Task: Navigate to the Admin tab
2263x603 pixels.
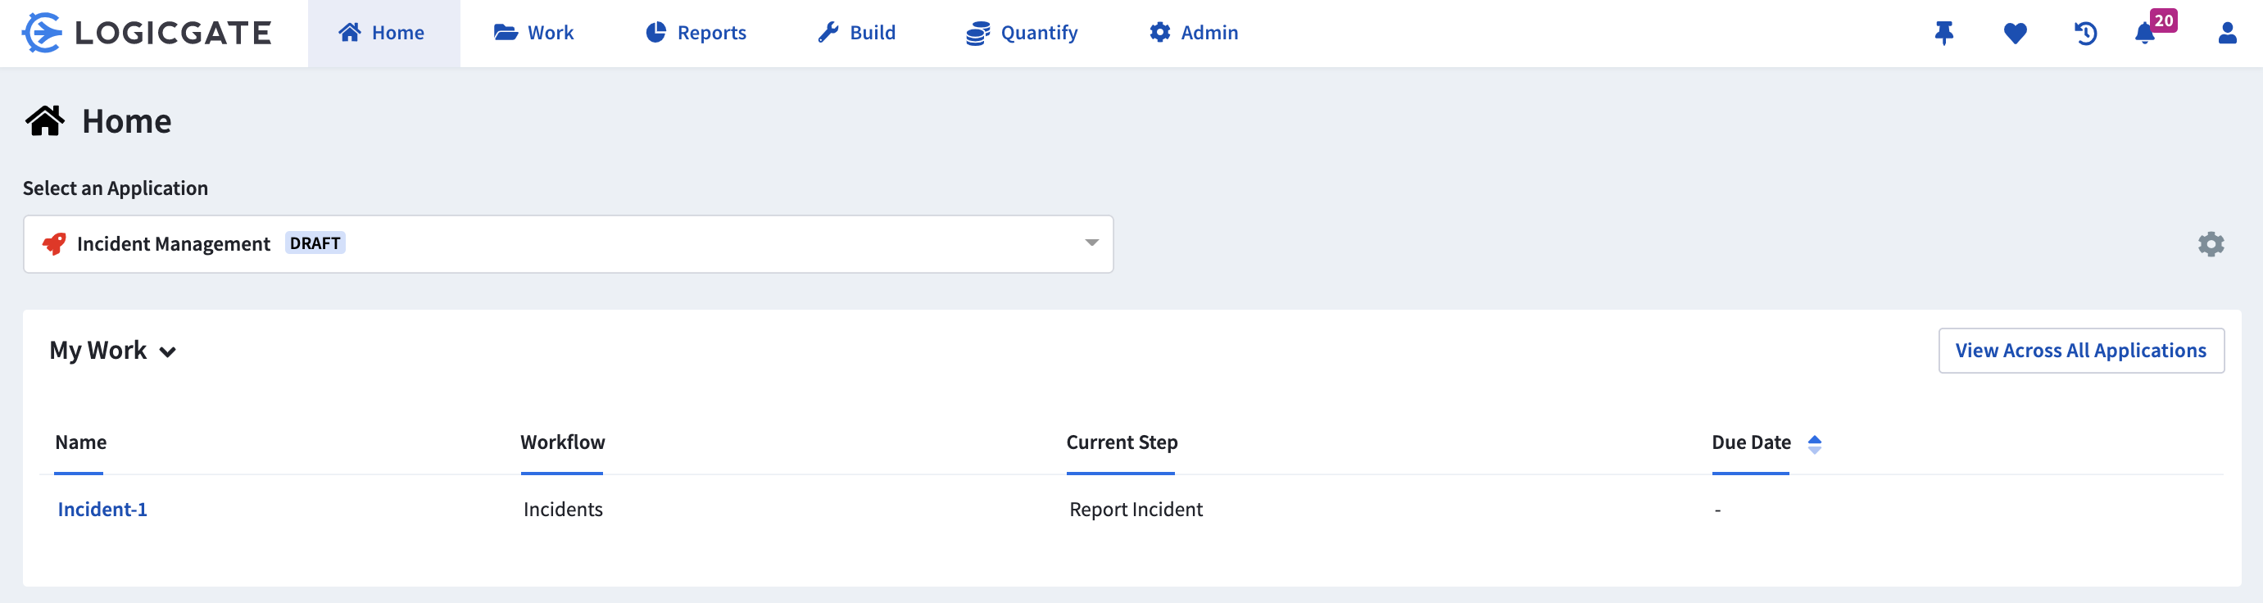Action: pos(1194,33)
